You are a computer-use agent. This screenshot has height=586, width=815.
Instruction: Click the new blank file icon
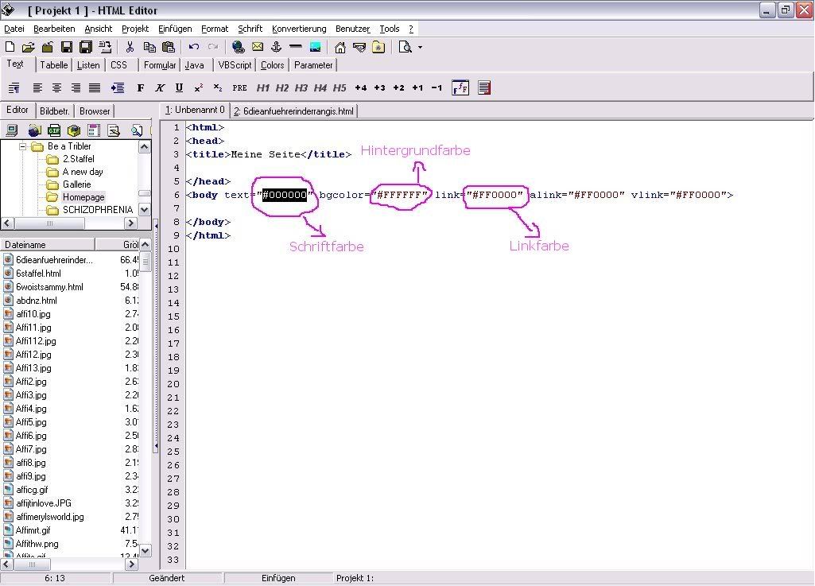click(10, 48)
